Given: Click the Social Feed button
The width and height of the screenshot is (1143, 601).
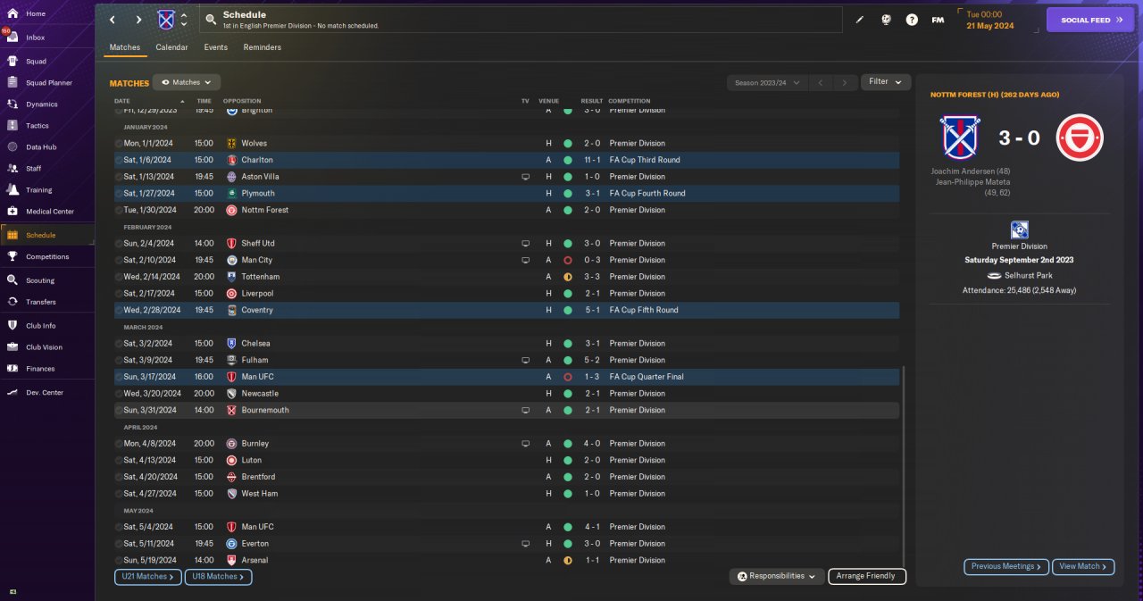Looking at the screenshot, I should pos(1090,20).
